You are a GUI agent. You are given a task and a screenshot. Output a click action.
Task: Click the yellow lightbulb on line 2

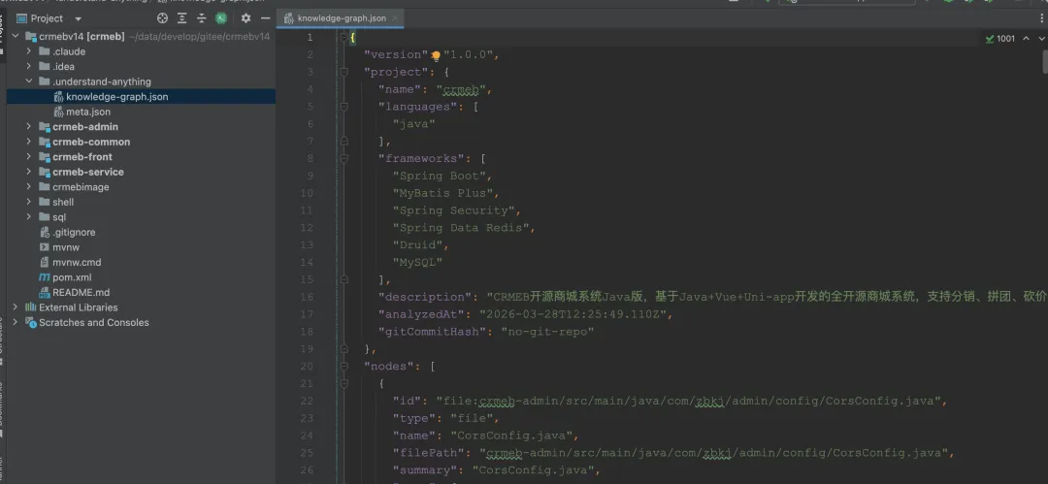click(436, 56)
